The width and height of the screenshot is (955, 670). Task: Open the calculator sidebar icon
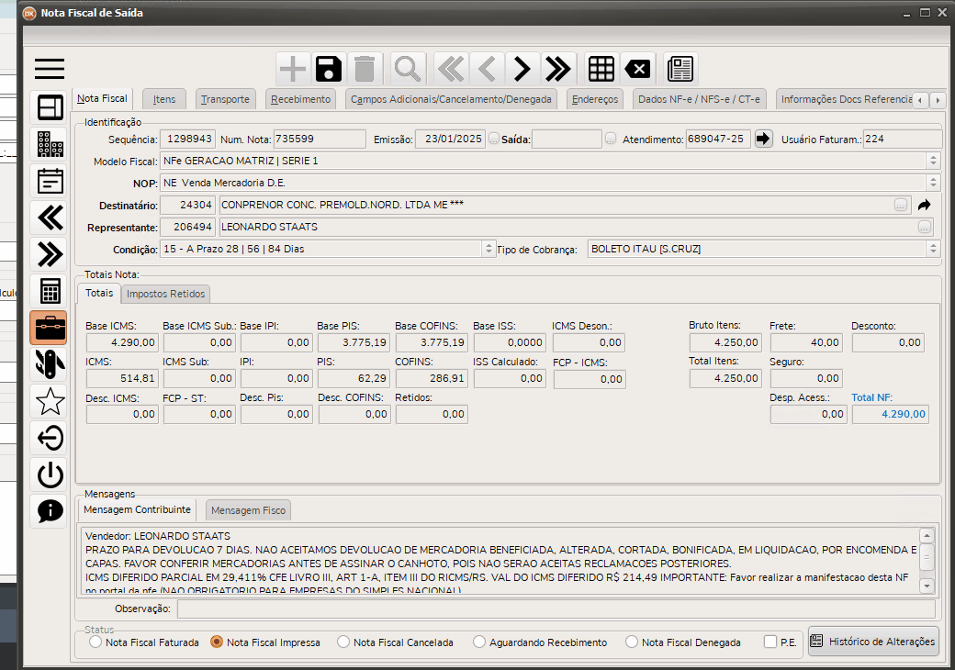pyautogui.click(x=50, y=291)
